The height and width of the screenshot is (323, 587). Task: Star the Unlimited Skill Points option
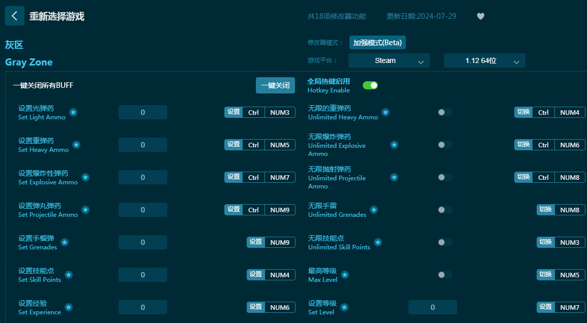[x=378, y=242]
